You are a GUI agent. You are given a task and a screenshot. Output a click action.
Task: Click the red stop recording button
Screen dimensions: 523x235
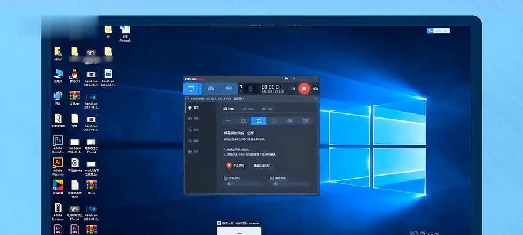pos(304,89)
